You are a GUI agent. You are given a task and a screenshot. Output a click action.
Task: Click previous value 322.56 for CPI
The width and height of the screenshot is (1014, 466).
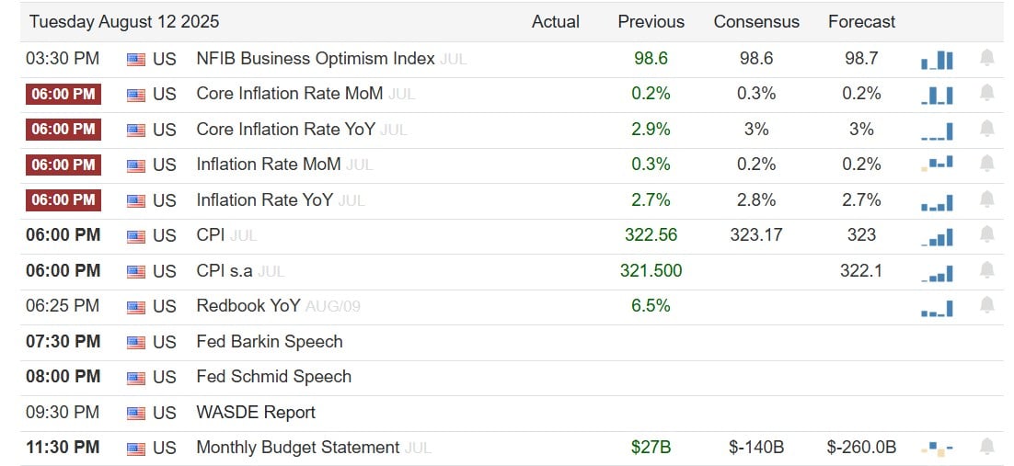click(x=651, y=234)
